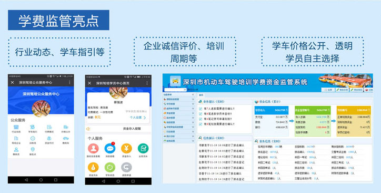This screenshot has width=381, height=193.
Task: Tap the 资金存入 yen icon
Action: pyautogui.click(x=126, y=148)
